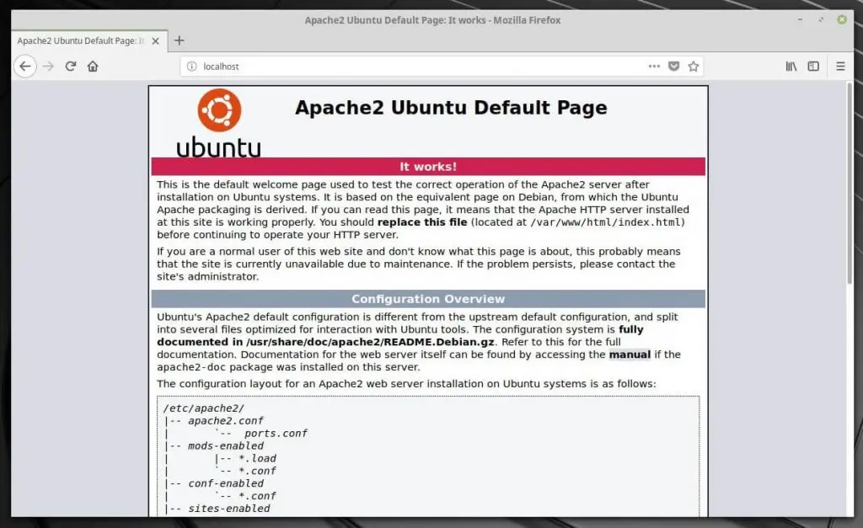Image resolution: width=863 pixels, height=528 pixels.
Task: Open the Library menu icon
Action: point(791,66)
